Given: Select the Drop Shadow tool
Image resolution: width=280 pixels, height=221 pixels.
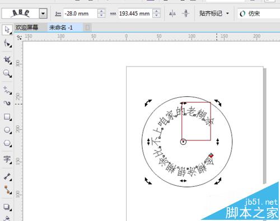Looking at the screenshot, I should tap(7, 206).
